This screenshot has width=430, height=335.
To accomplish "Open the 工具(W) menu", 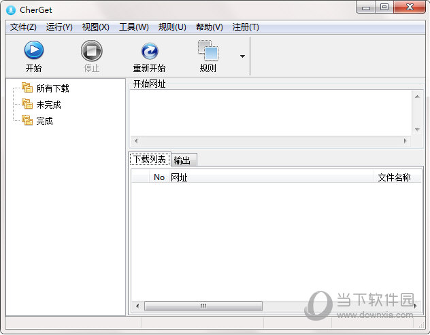I will 134,27.
